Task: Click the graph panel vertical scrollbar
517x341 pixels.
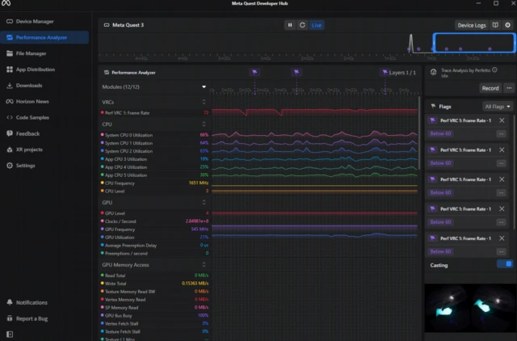Action: [x=419, y=133]
